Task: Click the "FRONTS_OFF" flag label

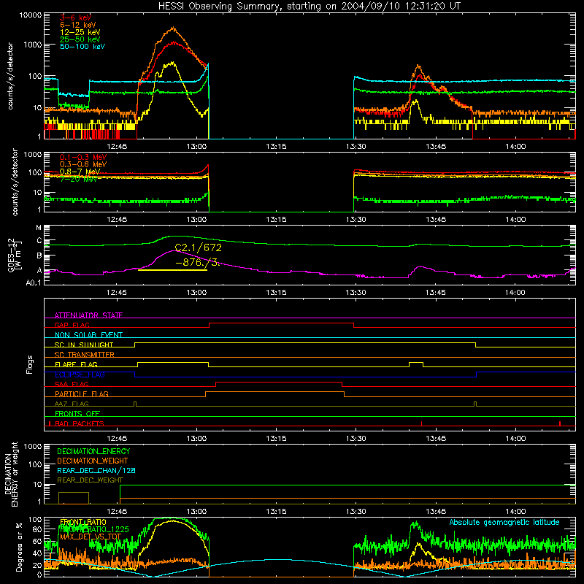Action: coord(77,413)
